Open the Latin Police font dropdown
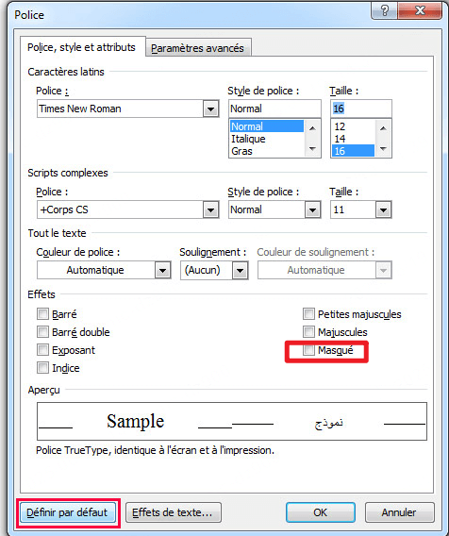Viewport: 449px width, 536px height. coord(211,109)
